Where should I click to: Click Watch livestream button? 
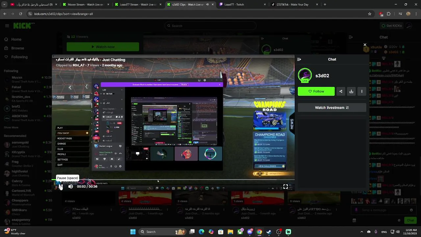tap(332, 108)
